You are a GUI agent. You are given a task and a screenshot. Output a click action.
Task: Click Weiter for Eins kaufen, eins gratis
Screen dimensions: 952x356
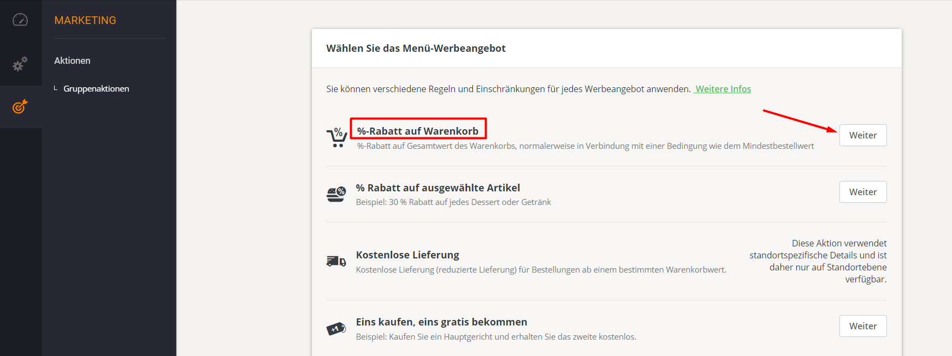[x=863, y=326]
